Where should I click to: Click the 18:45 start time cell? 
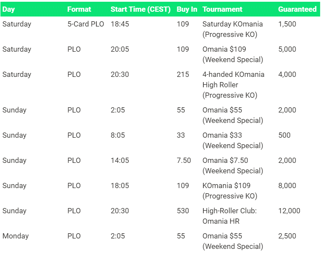click(120, 24)
